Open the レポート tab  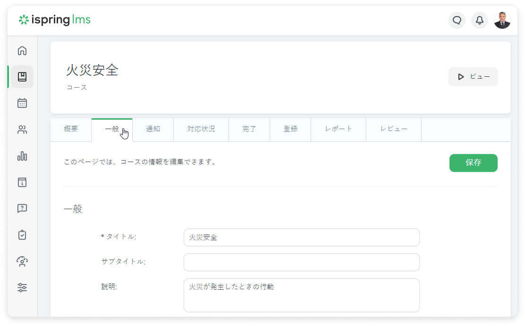[339, 129]
